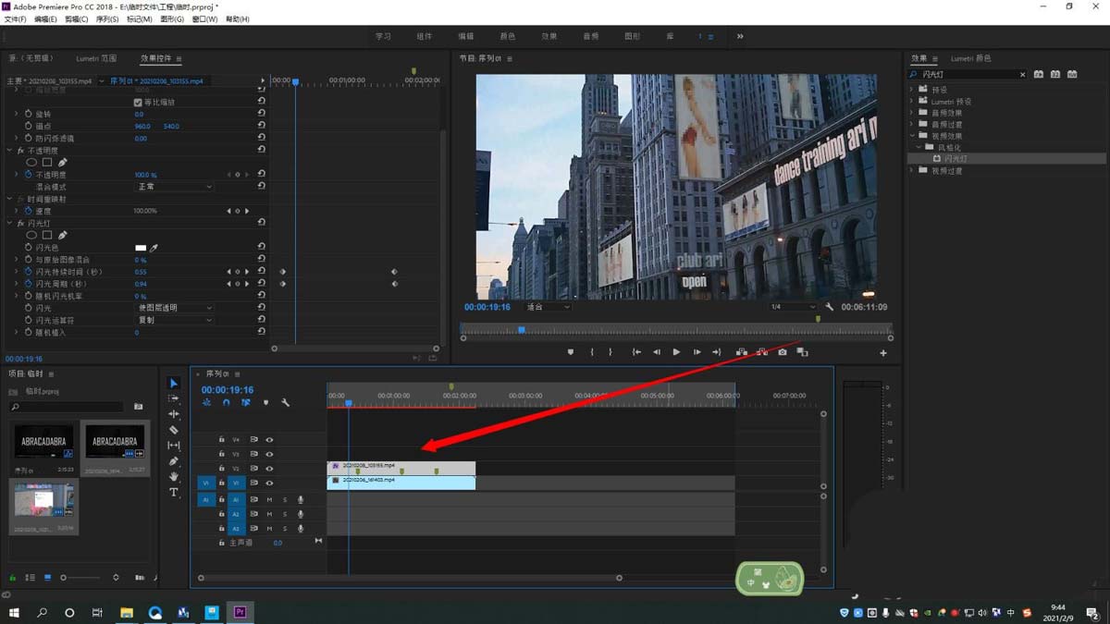Viewport: 1110px width, 624px height.
Task: Uncheck the 等比缩放 checkbox
Action: pos(138,103)
